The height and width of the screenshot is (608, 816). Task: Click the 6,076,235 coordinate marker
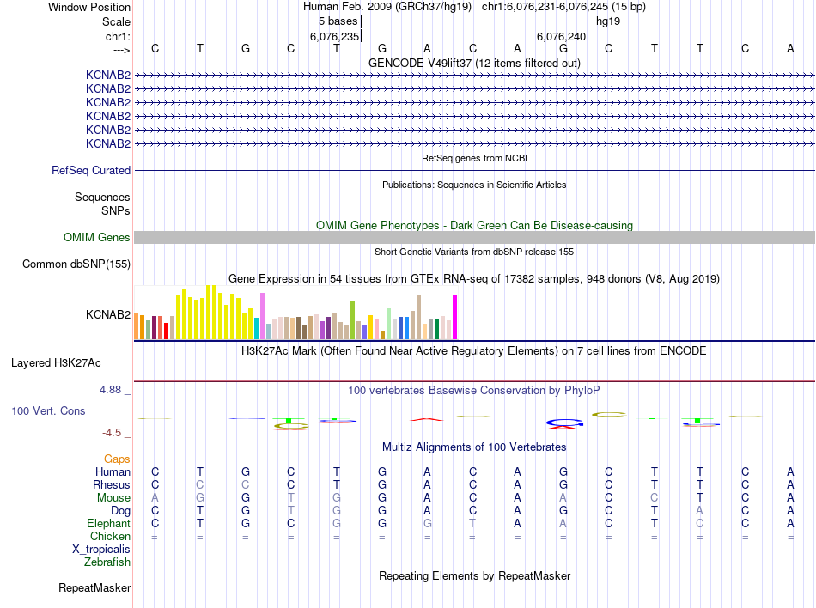335,36
